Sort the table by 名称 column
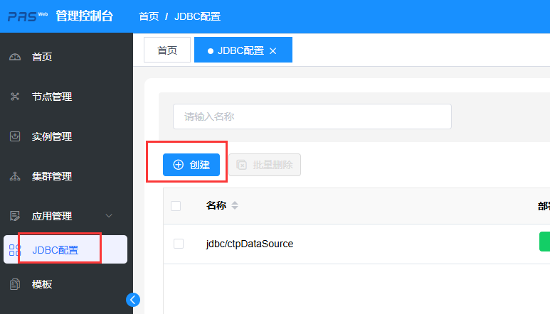 tap(235, 205)
